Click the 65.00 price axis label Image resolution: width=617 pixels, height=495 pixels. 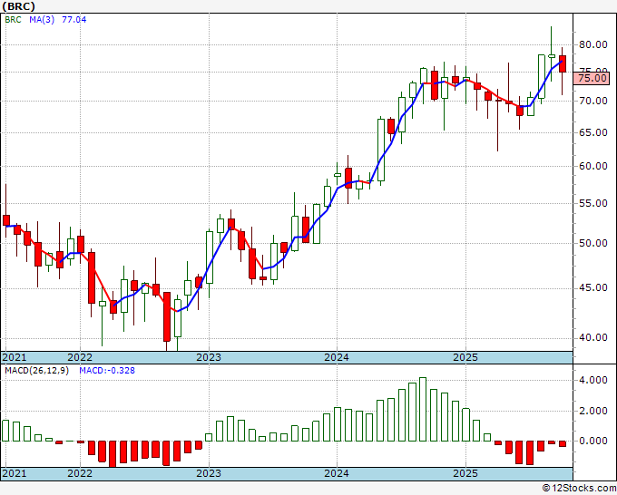point(593,132)
